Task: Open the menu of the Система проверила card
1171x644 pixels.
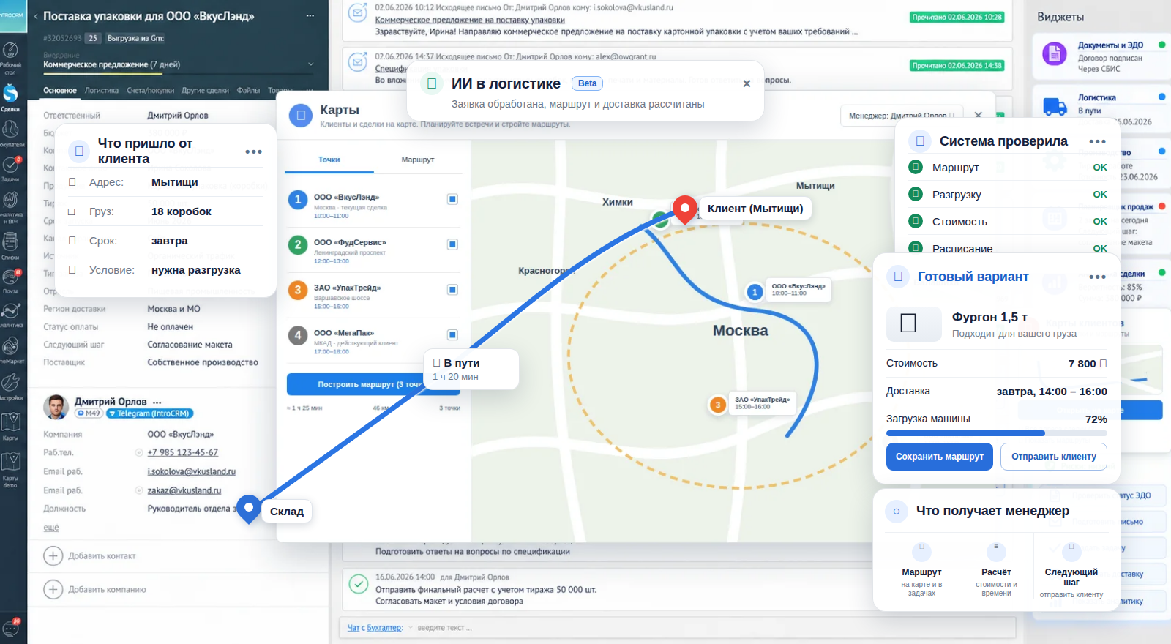Action: tap(1097, 141)
